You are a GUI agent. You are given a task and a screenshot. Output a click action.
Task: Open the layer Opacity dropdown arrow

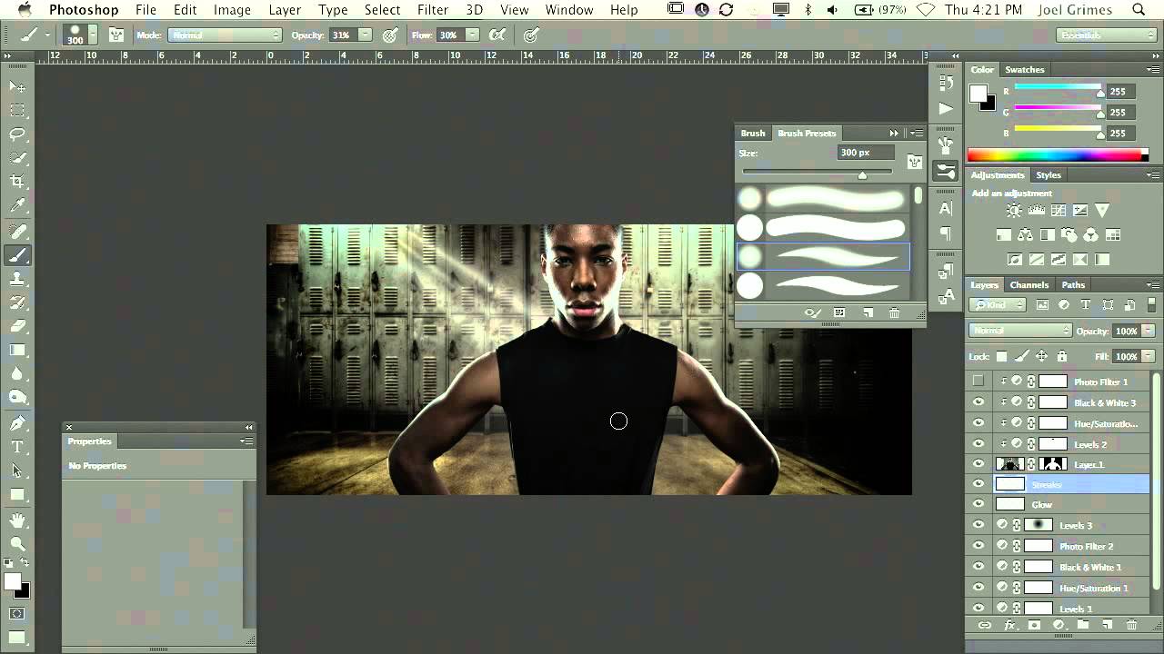click(x=1149, y=331)
